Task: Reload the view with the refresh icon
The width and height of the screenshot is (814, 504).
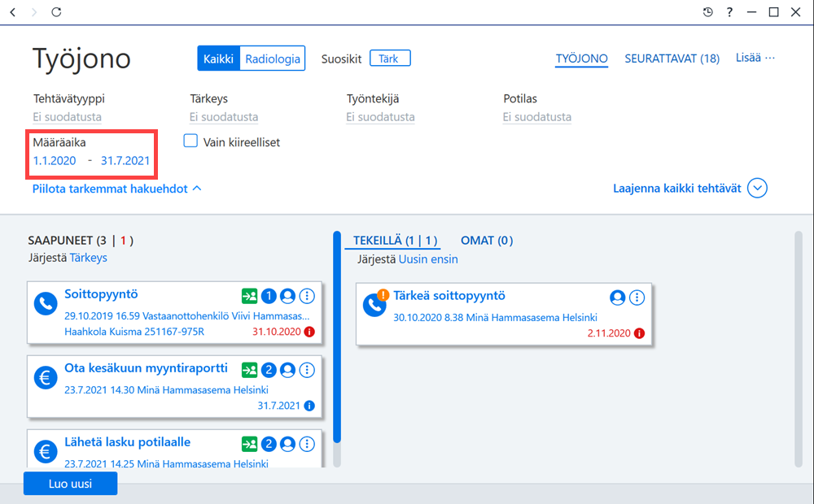Action: (x=56, y=12)
